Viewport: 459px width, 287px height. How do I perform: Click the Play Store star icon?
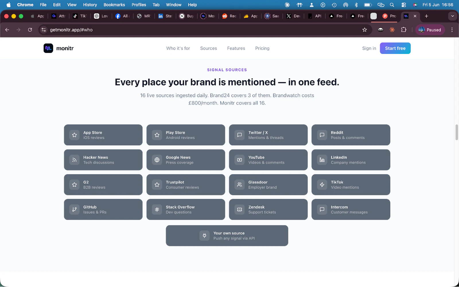point(157,135)
